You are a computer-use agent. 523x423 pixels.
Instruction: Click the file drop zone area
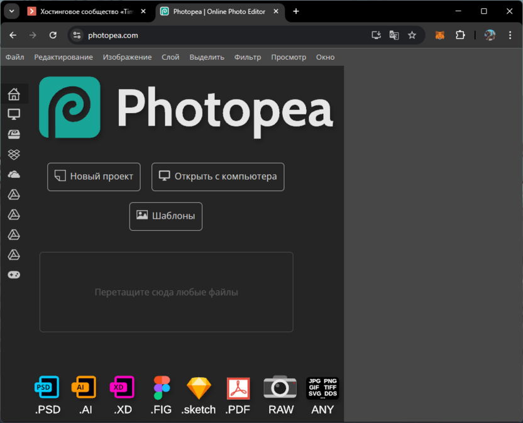pyautogui.click(x=167, y=292)
